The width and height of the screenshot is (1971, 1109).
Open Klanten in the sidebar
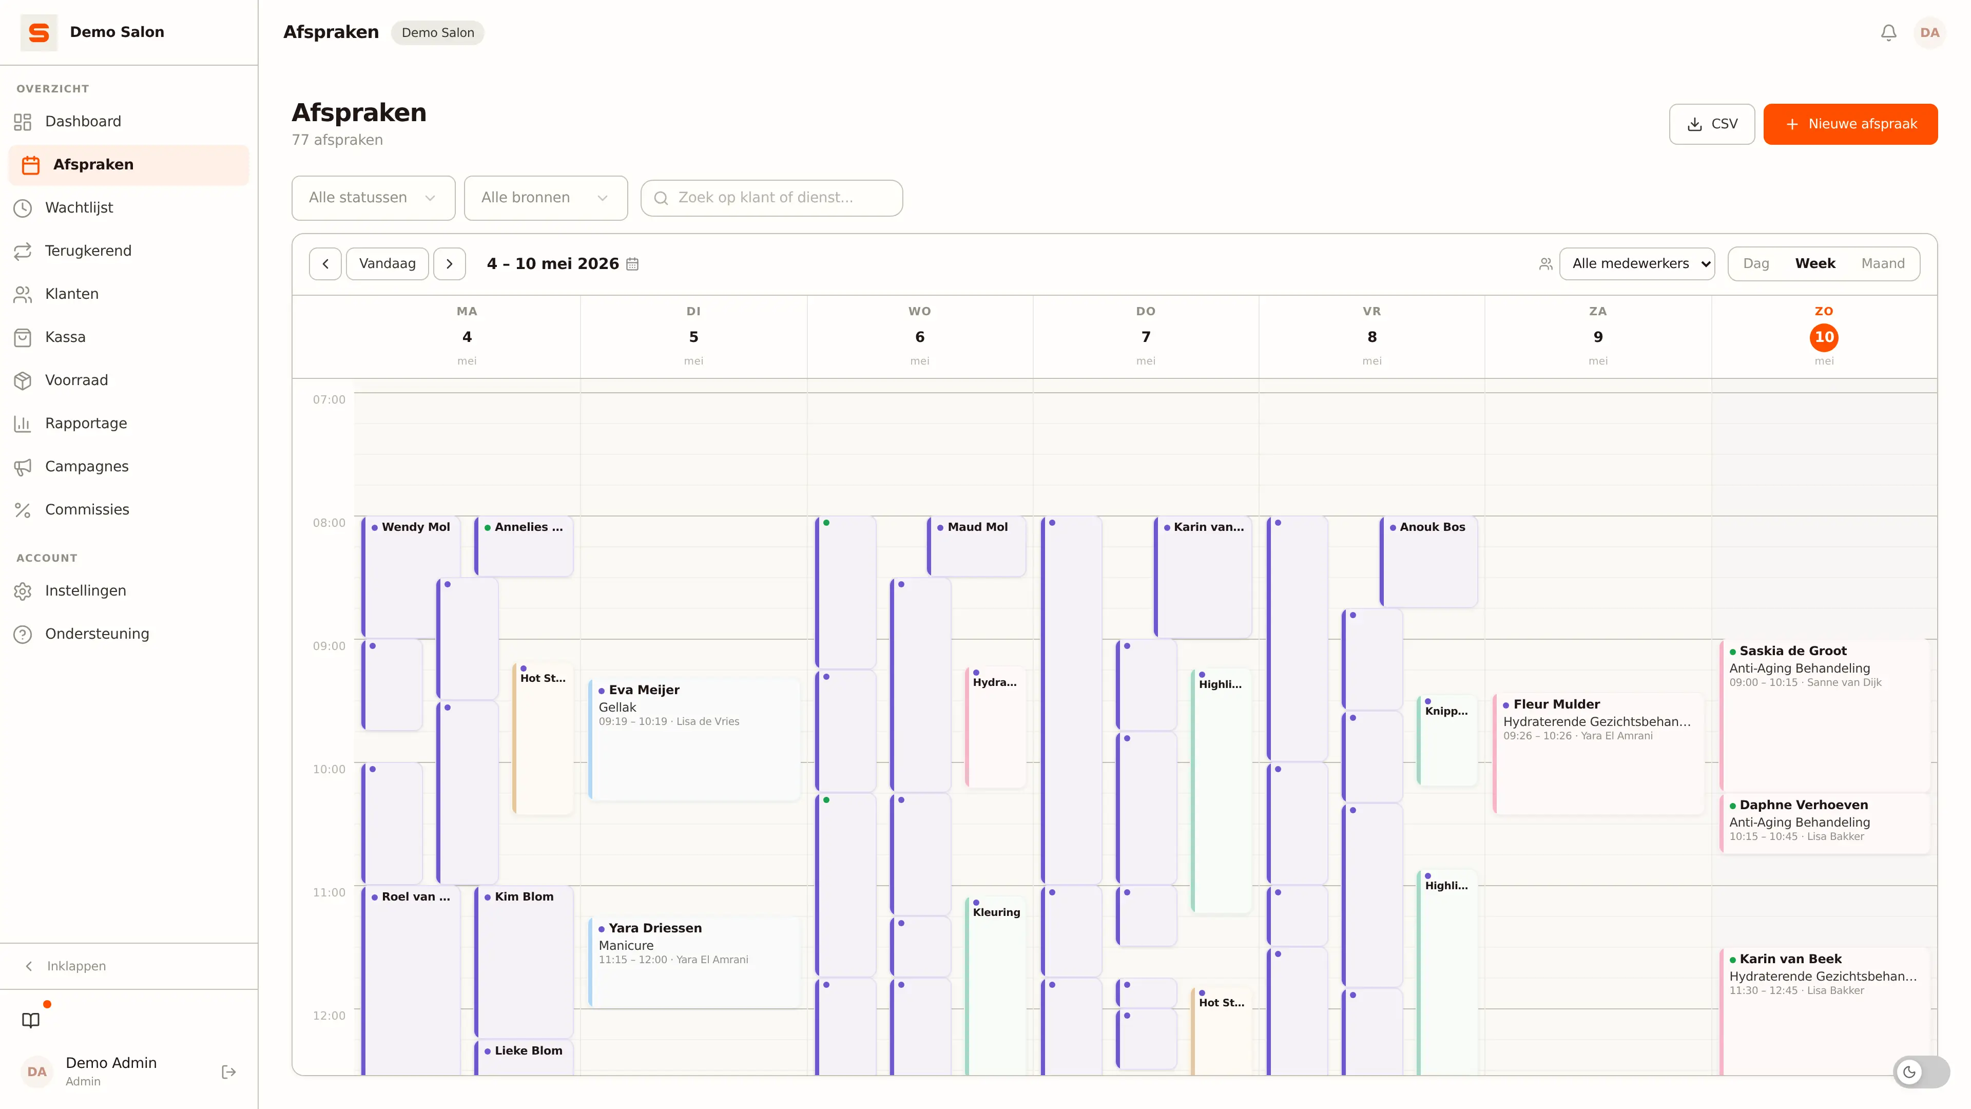[x=128, y=294]
